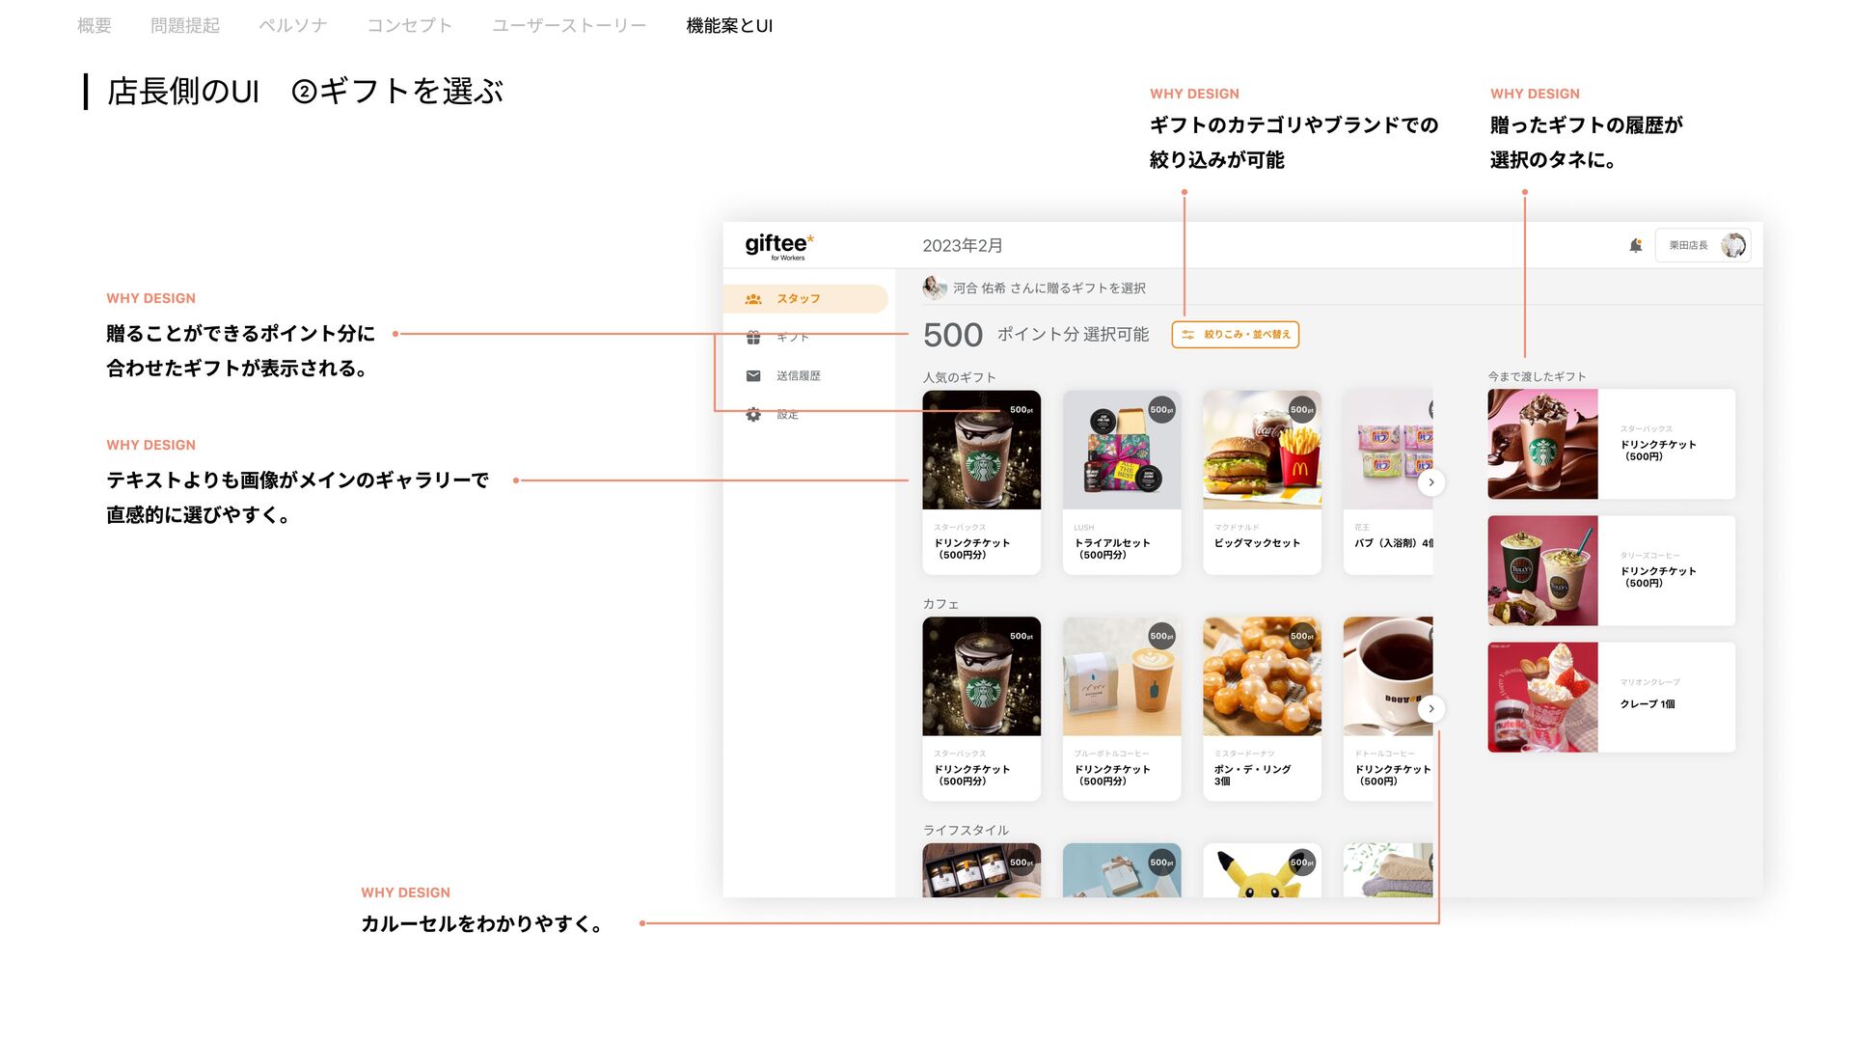The image size is (1852, 1042).
Task: Select LUSH トライアルセット gift card
Action: [x=1122, y=482]
